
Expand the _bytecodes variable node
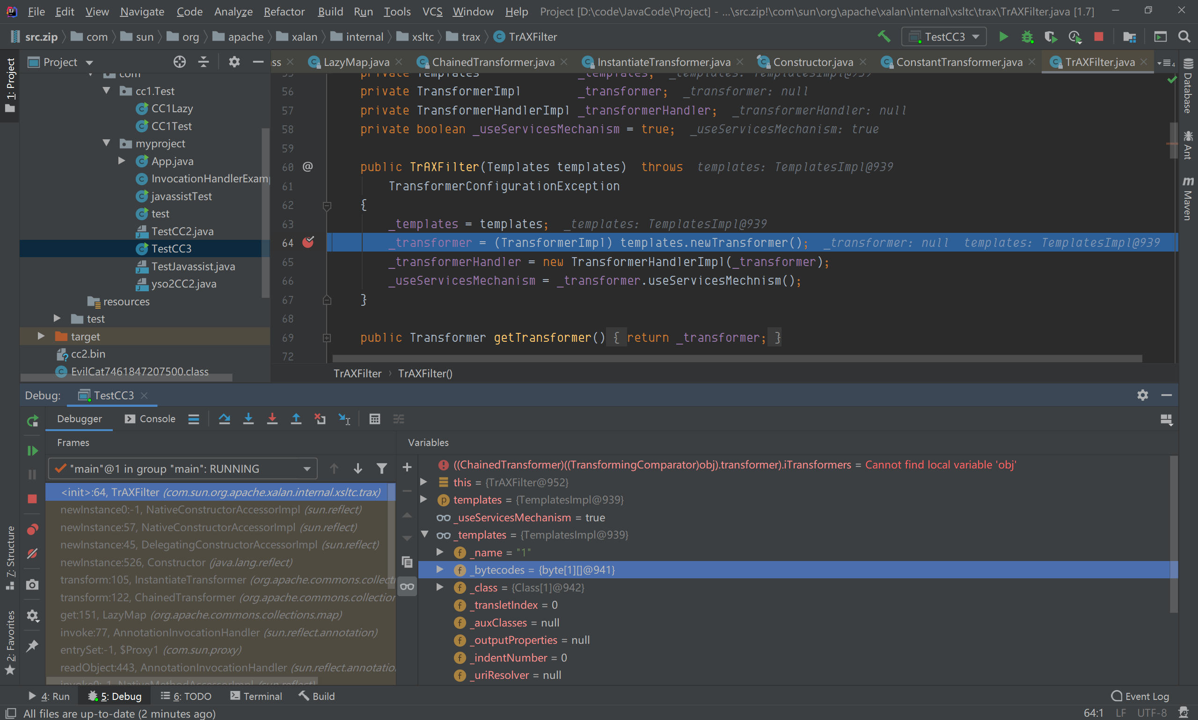(x=440, y=569)
